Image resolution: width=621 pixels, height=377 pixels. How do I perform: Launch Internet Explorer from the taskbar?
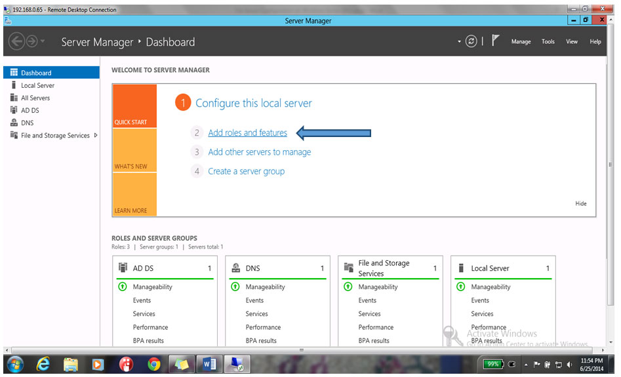point(43,364)
